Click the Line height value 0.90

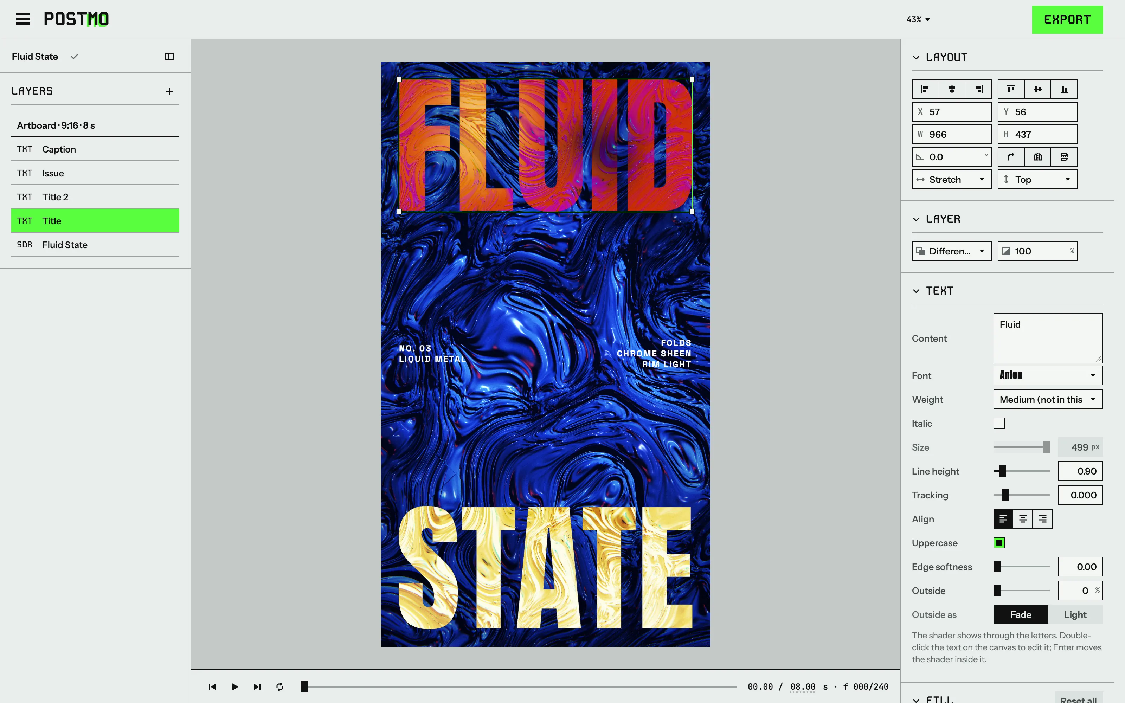coord(1080,471)
